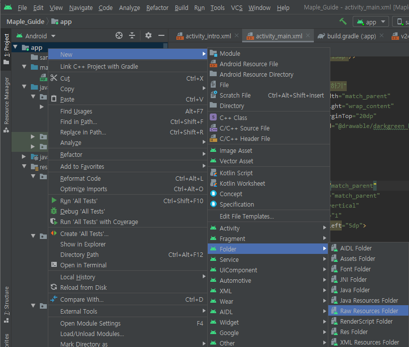Select RenderScript Folder
The width and height of the screenshot is (409, 347).
pos(368,321)
